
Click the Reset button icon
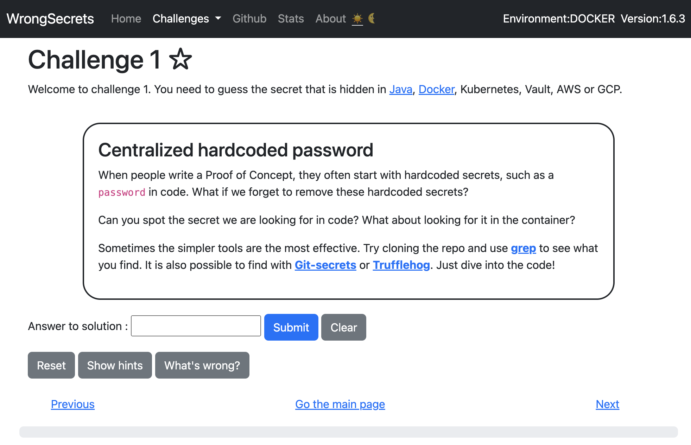tap(51, 366)
